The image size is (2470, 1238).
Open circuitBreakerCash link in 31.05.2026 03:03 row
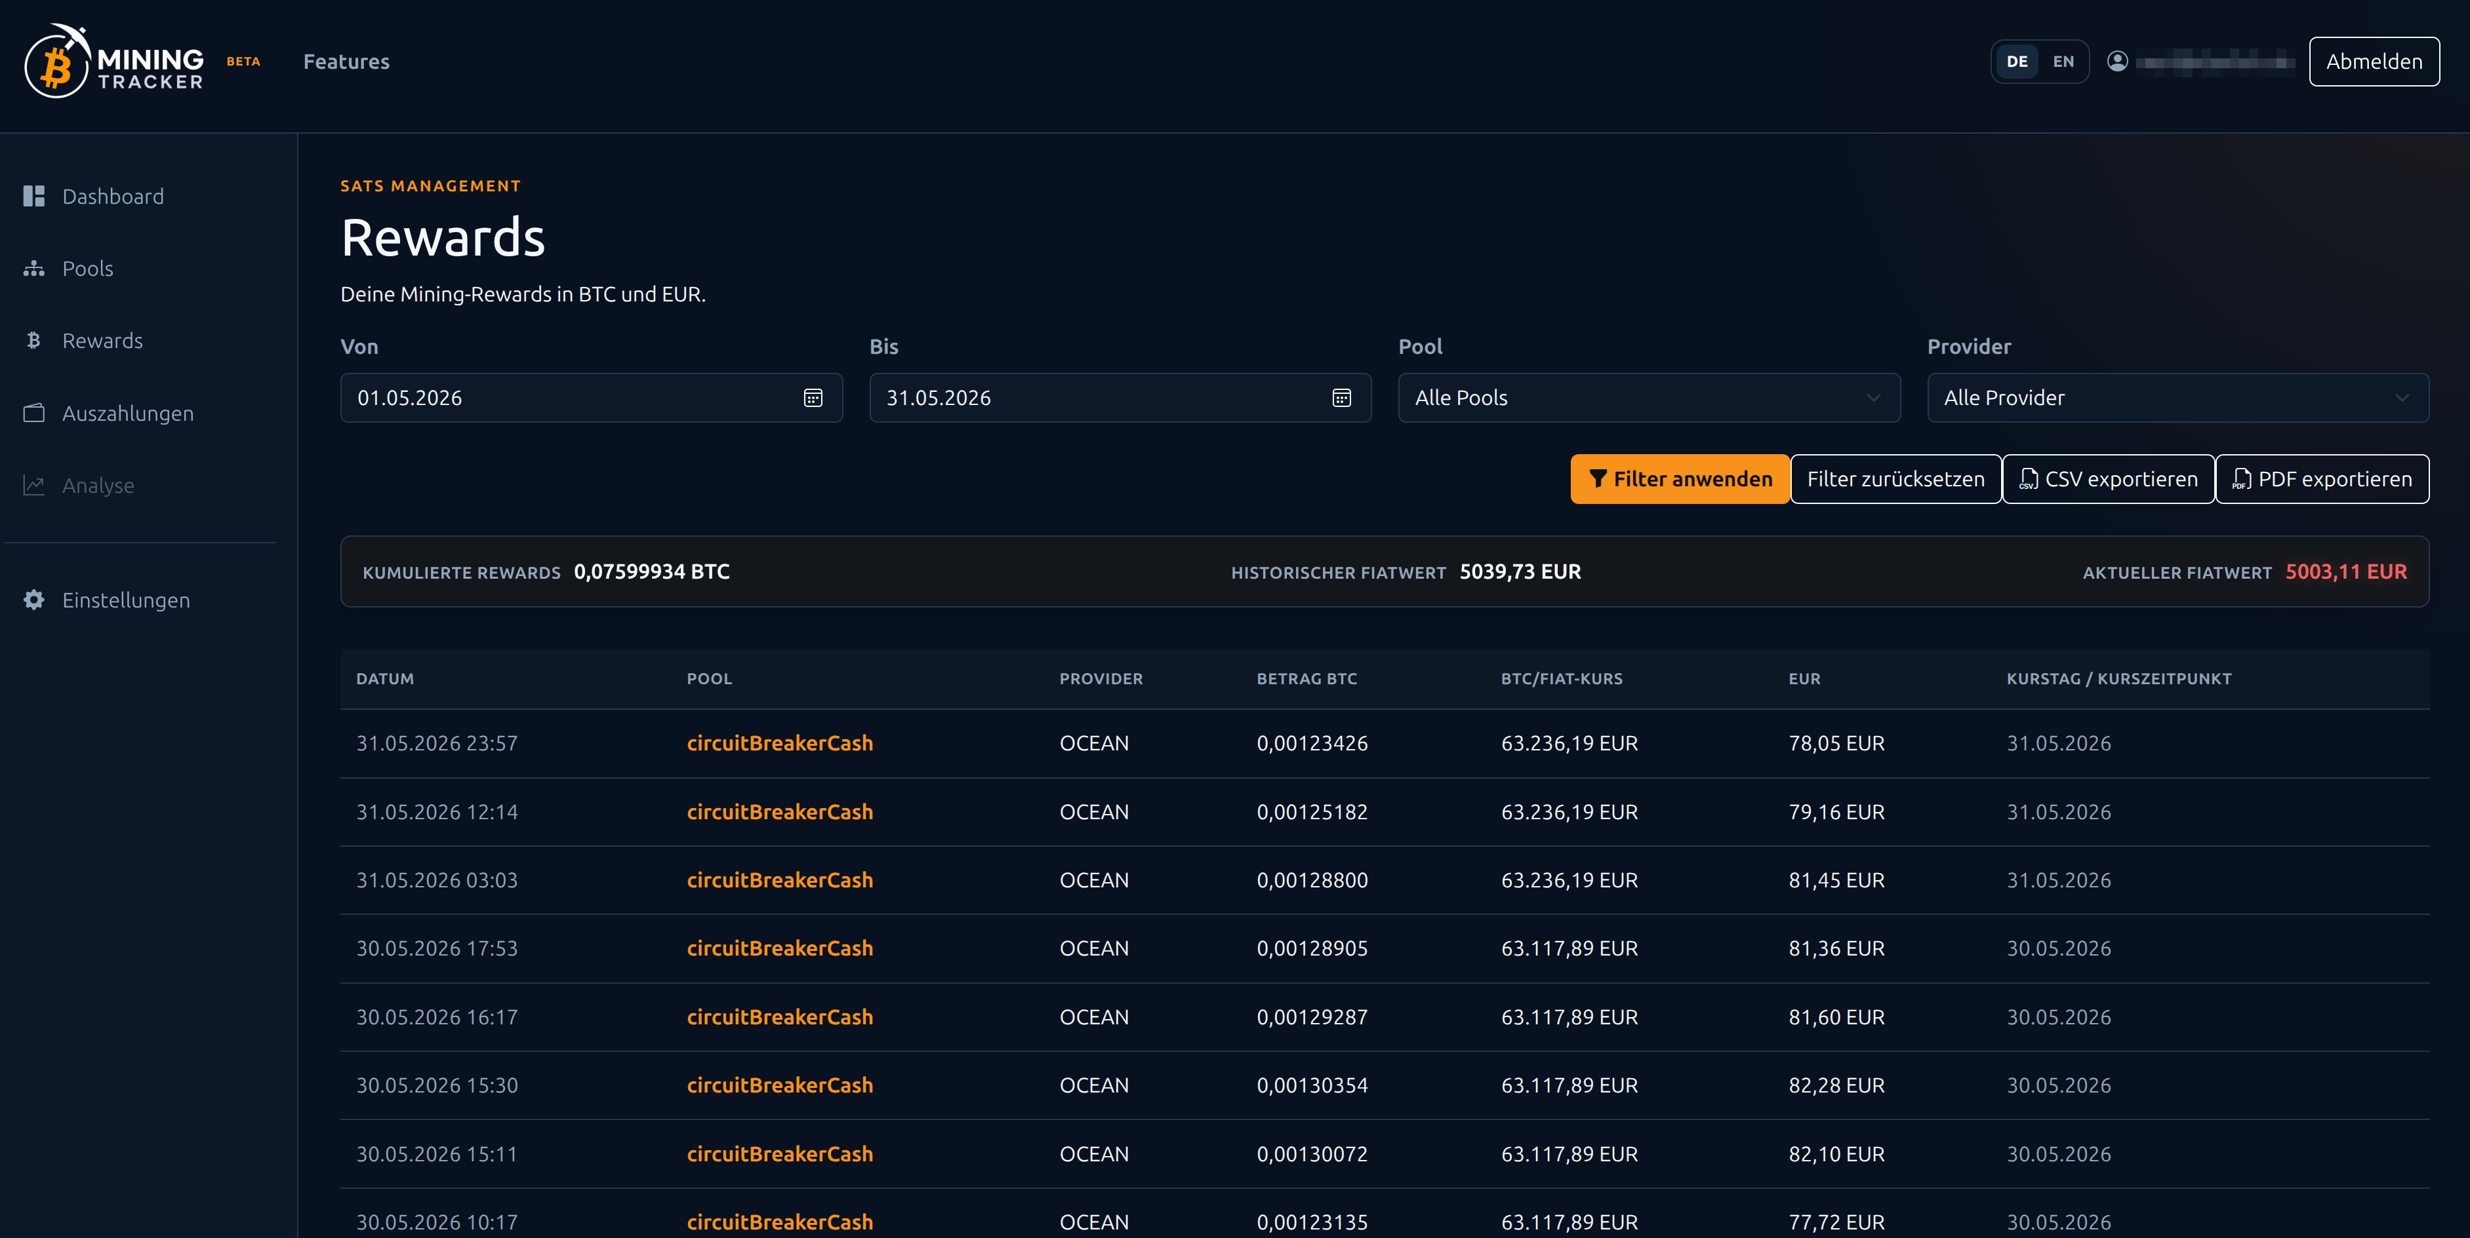coord(780,880)
